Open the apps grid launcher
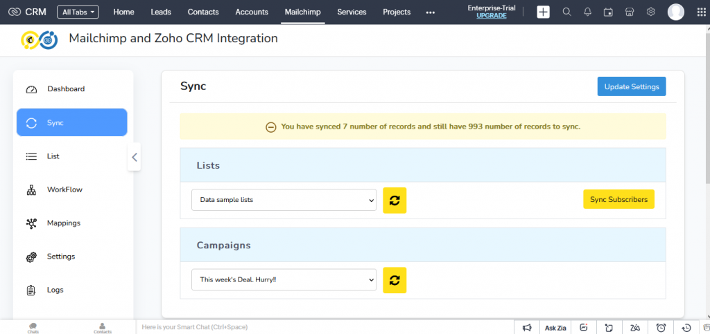The image size is (710, 334). 701,12
